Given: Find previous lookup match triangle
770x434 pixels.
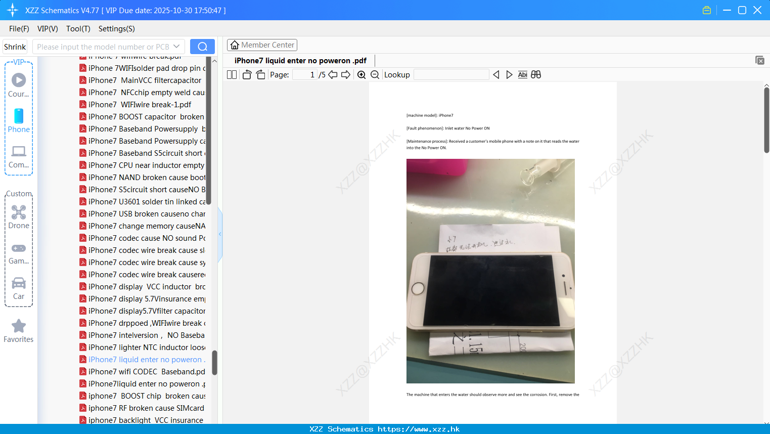Looking at the screenshot, I should [x=496, y=75].
